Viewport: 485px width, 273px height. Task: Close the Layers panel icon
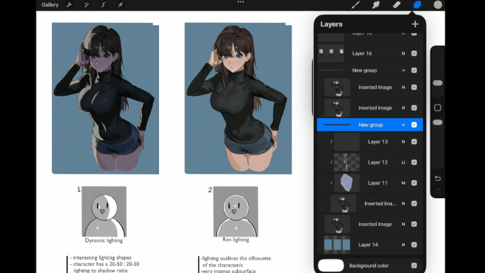pyautogui.click(x=417, y=5)
